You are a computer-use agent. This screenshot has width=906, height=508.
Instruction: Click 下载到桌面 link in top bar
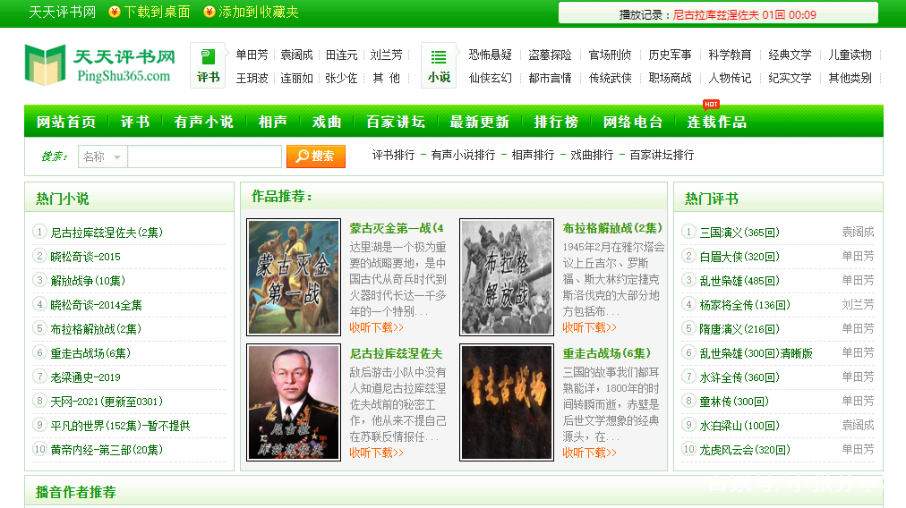pyautogui.click(x=158, y=13)
